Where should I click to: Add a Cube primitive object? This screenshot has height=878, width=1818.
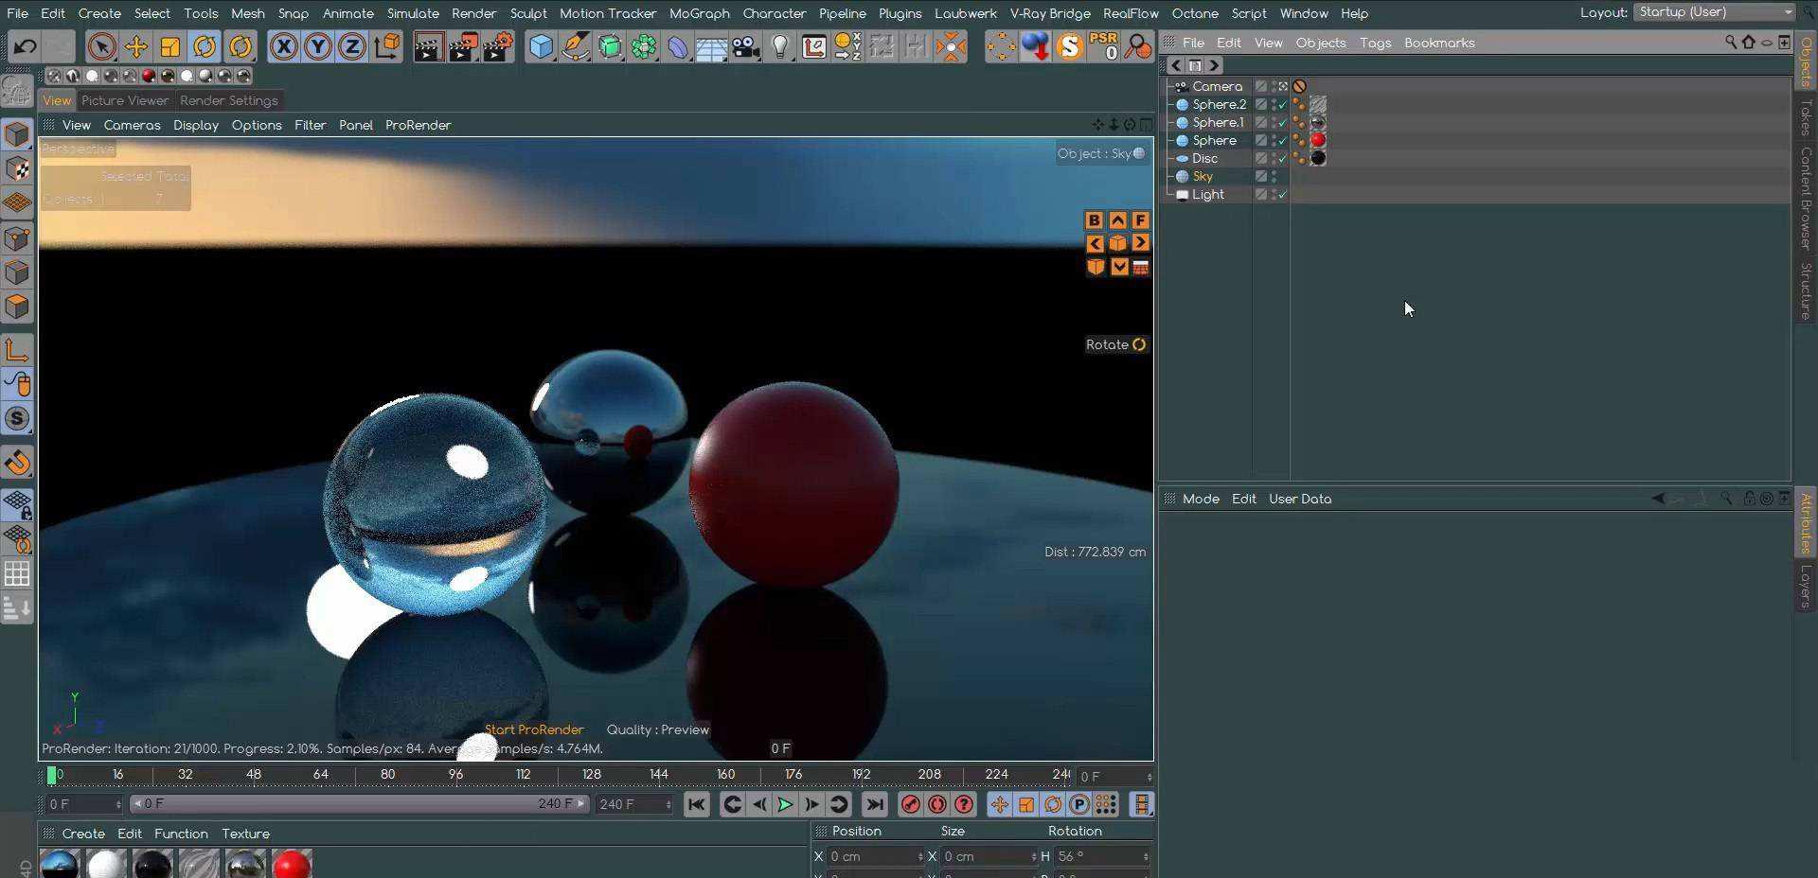541,46
